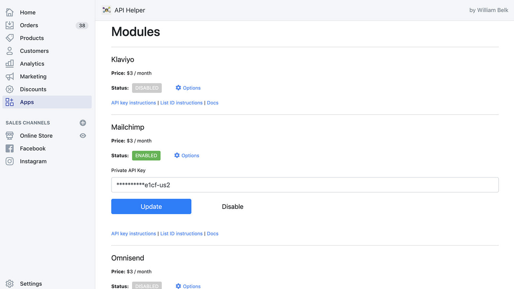The width and height of the screenshot is (514, 289).
Task: Click the Discounts icon
Action: coord(9,89)
